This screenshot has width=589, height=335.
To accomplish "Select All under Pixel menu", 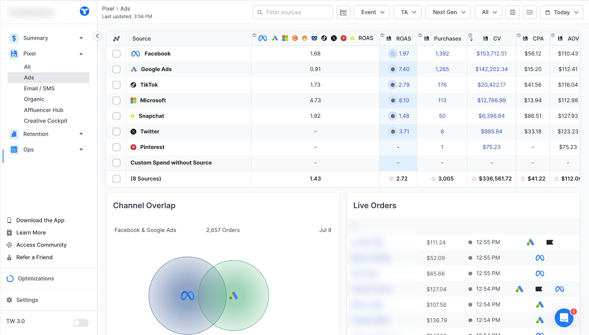I will (x=27, y=67).
